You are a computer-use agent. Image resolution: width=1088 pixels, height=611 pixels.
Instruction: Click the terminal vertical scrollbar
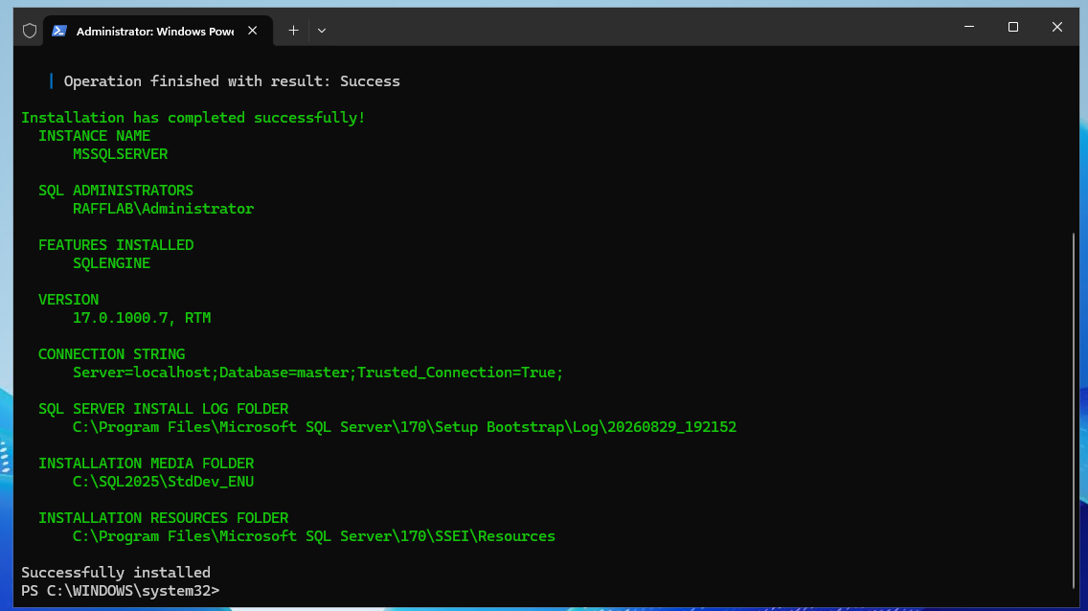(1074, 409)
